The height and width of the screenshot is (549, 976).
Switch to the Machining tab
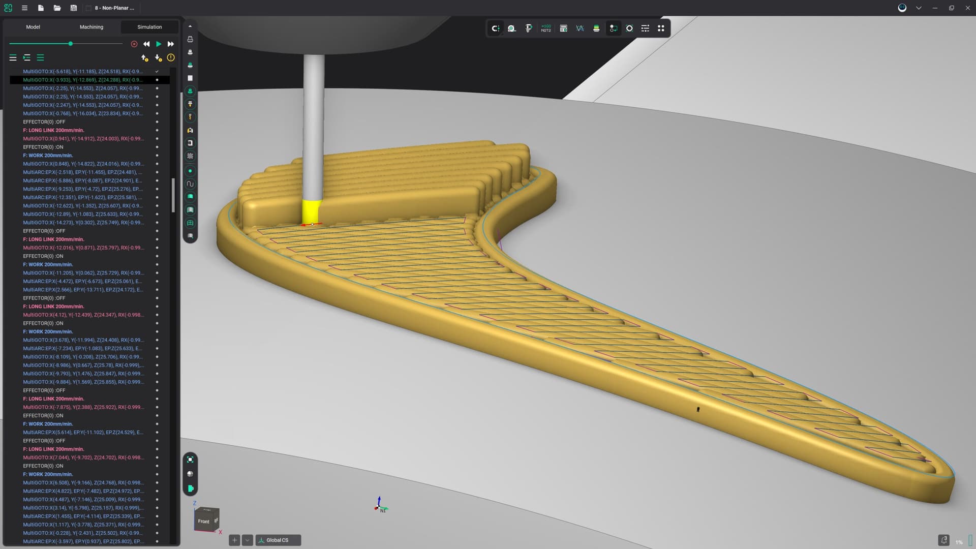91,27
